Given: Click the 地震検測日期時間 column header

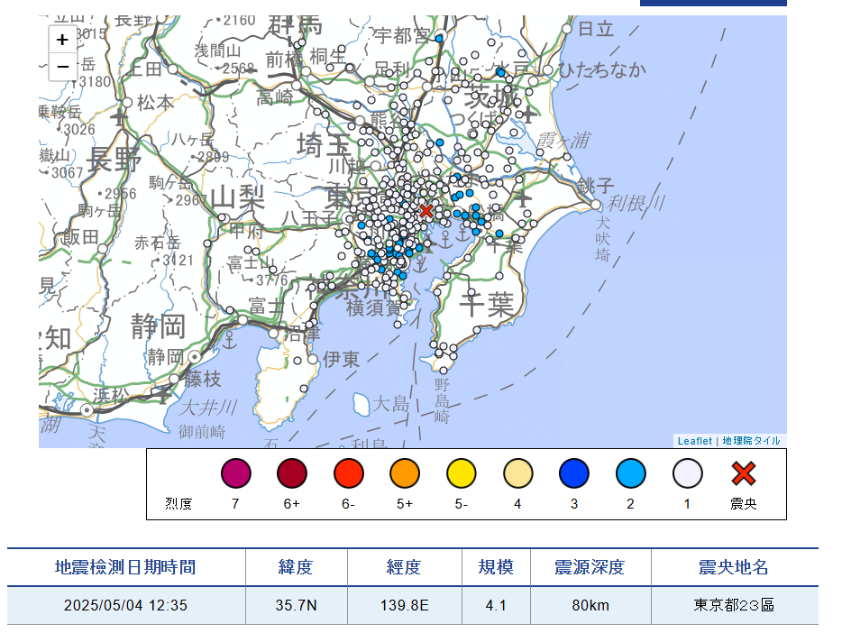Looking at the screenshot, I should [125, 567].
